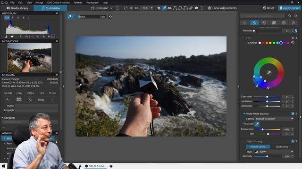Click the search corrections field

(262, 15)
